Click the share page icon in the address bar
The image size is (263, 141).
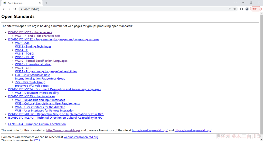click(229, 9)
